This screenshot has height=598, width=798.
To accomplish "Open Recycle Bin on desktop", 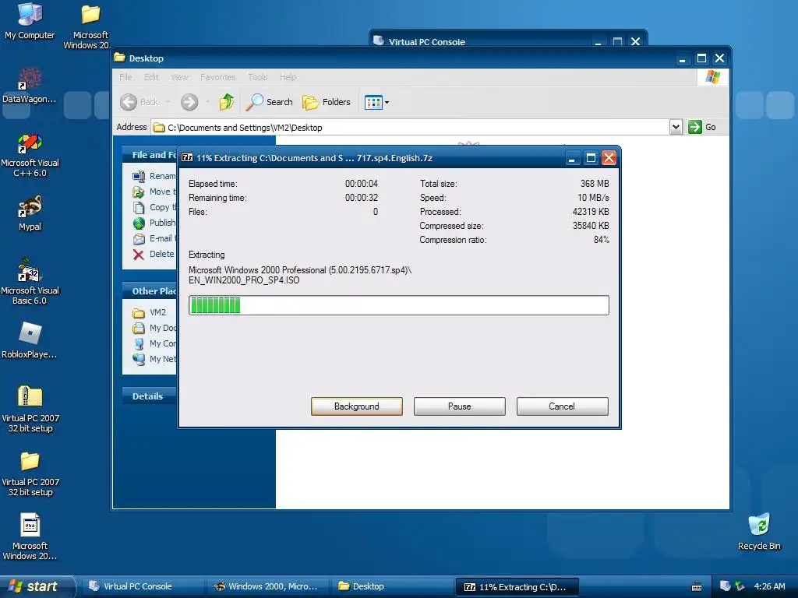I will point(759,531).
